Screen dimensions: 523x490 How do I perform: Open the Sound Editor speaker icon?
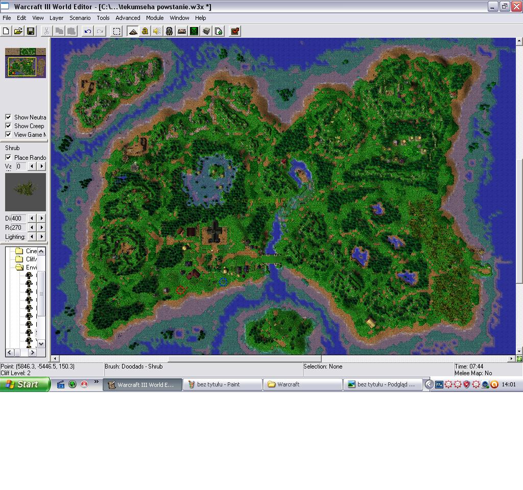(157, 31)
